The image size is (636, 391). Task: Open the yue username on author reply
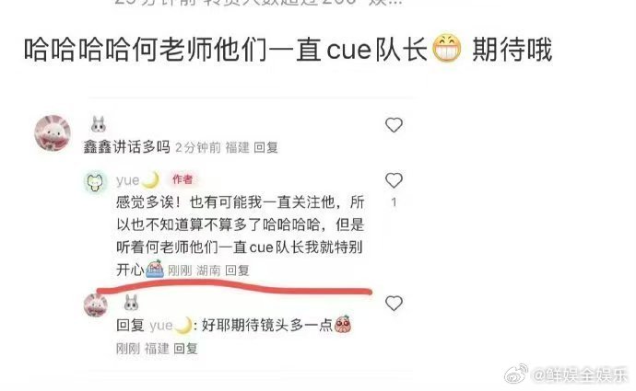(128, 180)
